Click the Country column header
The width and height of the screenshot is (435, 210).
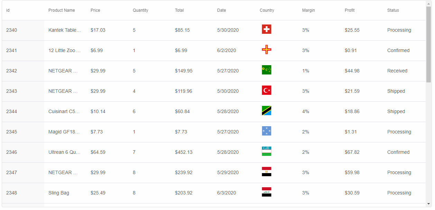267,10
